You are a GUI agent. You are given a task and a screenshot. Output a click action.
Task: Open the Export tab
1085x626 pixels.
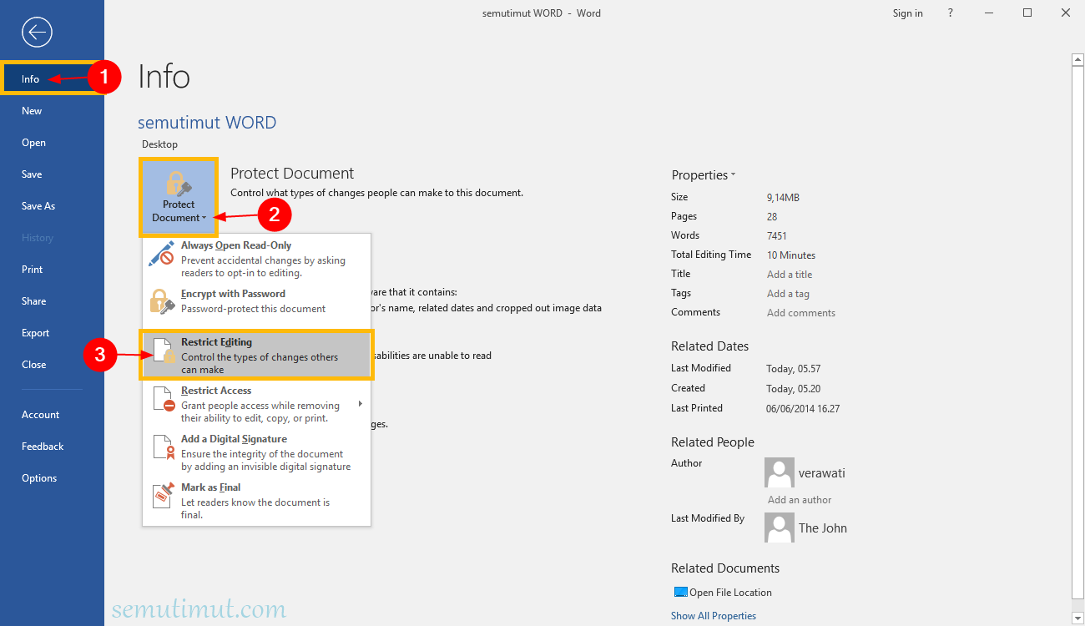[52, 333]
